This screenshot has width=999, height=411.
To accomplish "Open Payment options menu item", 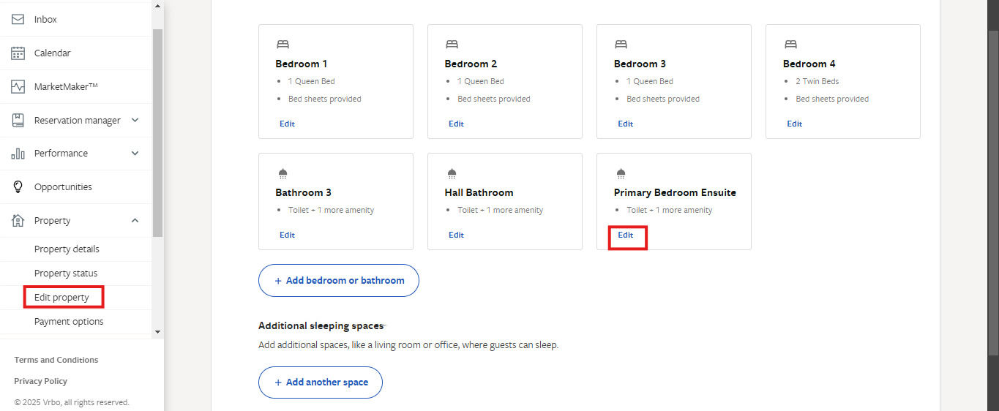I will point(69,322).
